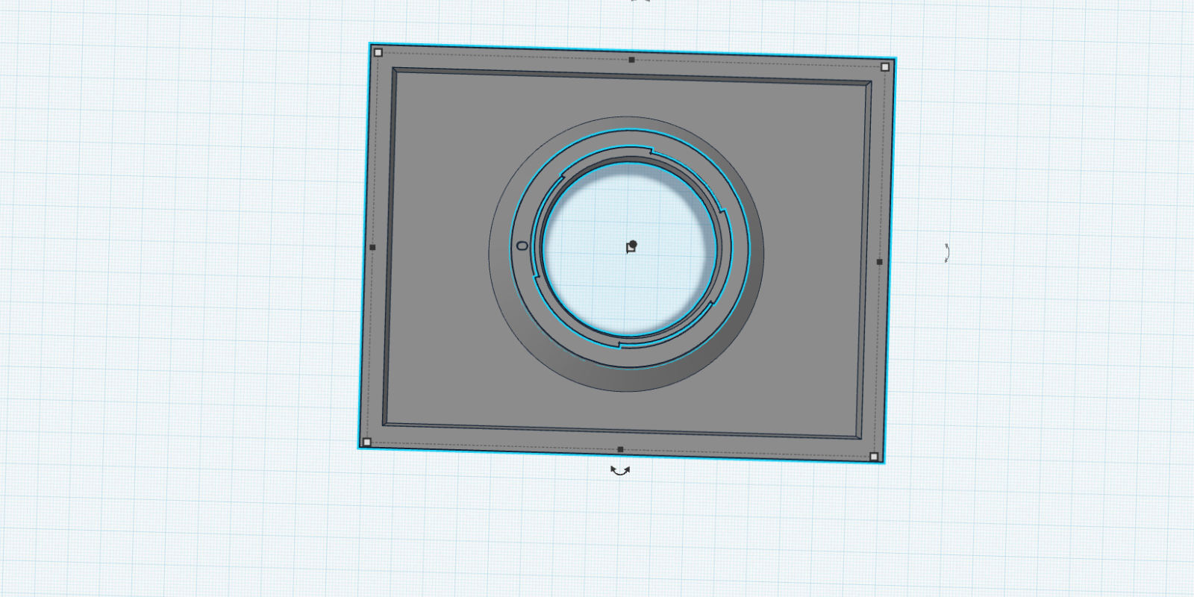Click the bottom-left white corner resize handle
This screenshot has width=1194, height=597.
pos(366,443)
